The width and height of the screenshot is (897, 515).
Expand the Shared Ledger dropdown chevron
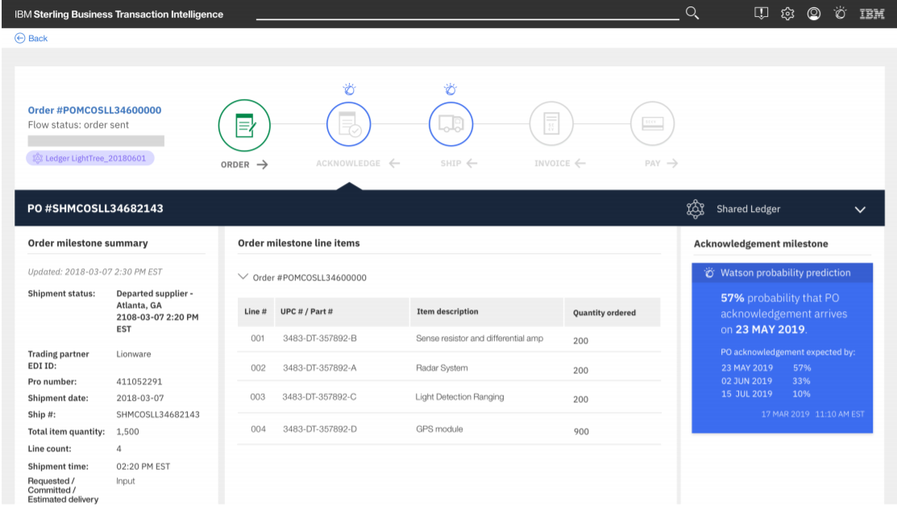pos(860,210)
